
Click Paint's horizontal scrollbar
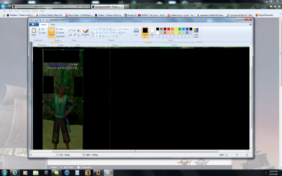pos(135,151)
